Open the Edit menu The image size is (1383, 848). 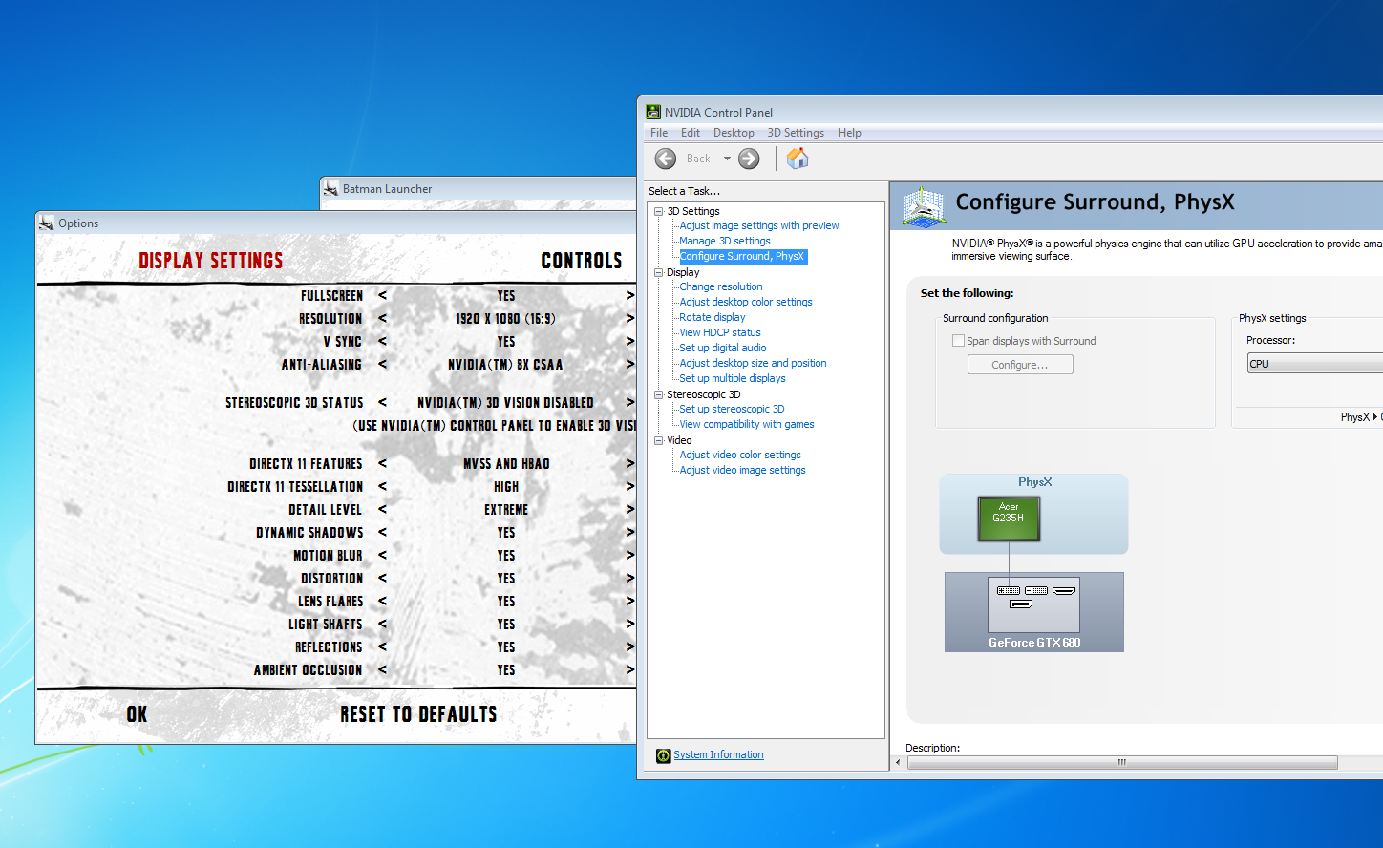click(691, 133)
